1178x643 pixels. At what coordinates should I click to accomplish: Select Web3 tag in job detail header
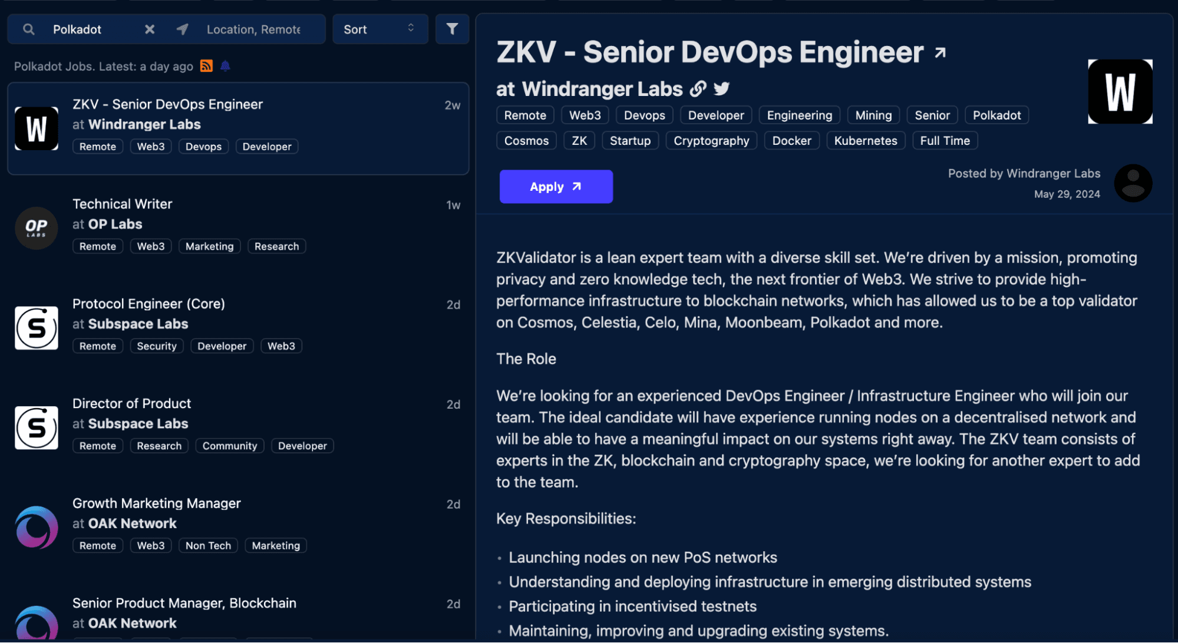[585, 115]
